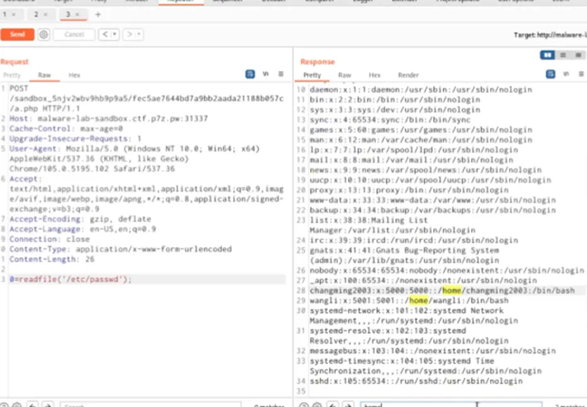Open request pane hamburger menu

point(281,74)
